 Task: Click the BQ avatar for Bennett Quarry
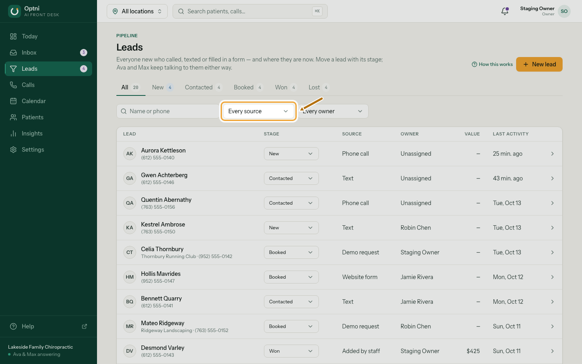click(130, 302)
